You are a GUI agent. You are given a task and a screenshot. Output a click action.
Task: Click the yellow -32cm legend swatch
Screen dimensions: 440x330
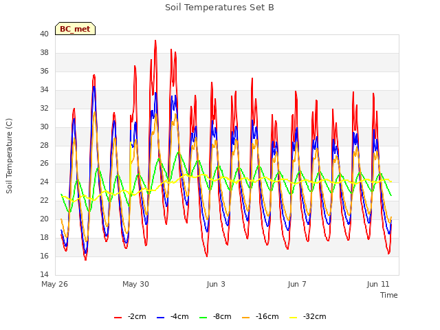(294, 318)
